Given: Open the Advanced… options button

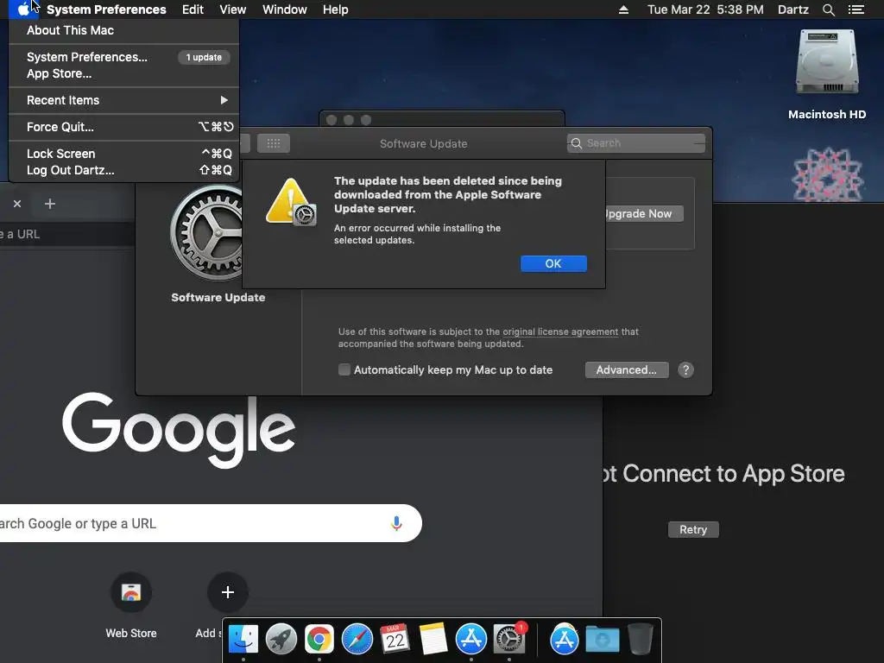Looking at the screenshot, I should coord(627,369).
